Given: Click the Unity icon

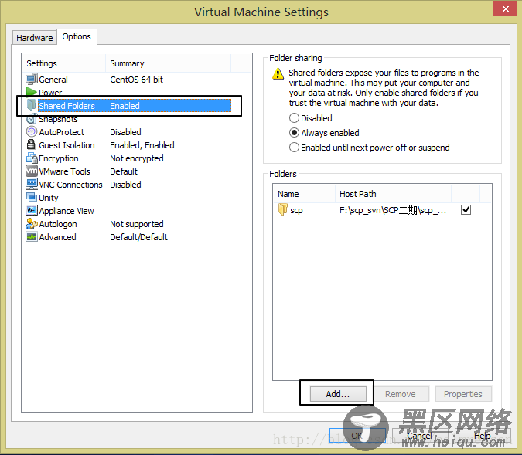Looking at the screenshot, I should pyautogui.click(x=32, y=197).
